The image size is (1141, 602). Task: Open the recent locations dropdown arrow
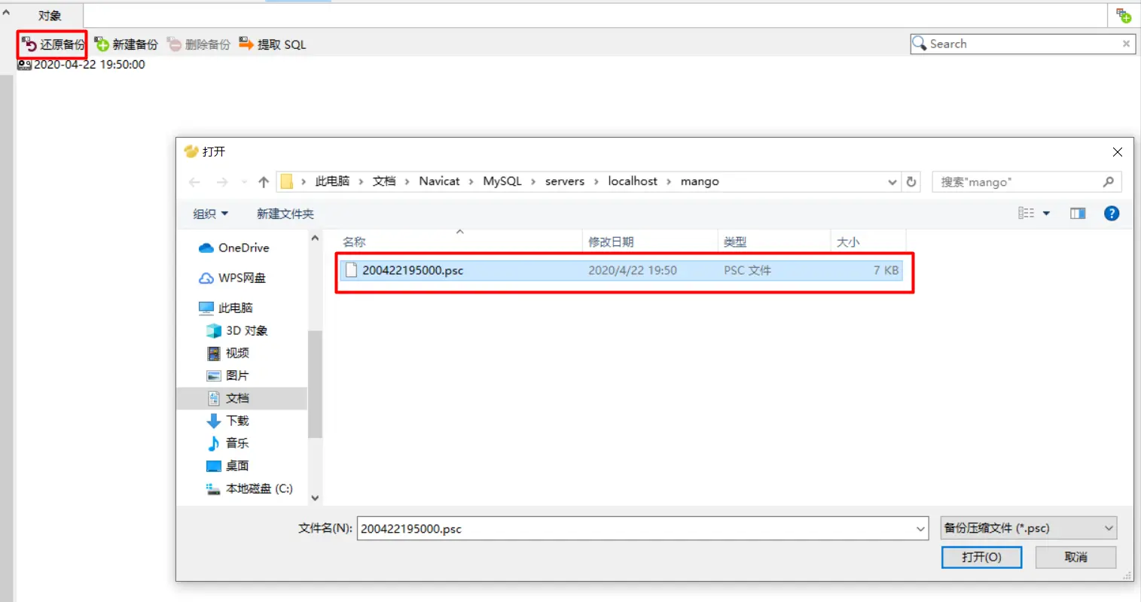244,182
